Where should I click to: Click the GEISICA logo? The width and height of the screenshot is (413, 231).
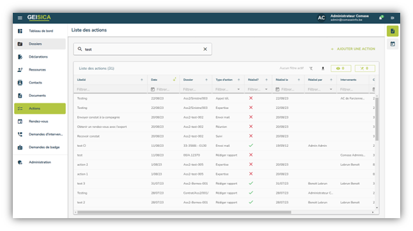[39, 17]
